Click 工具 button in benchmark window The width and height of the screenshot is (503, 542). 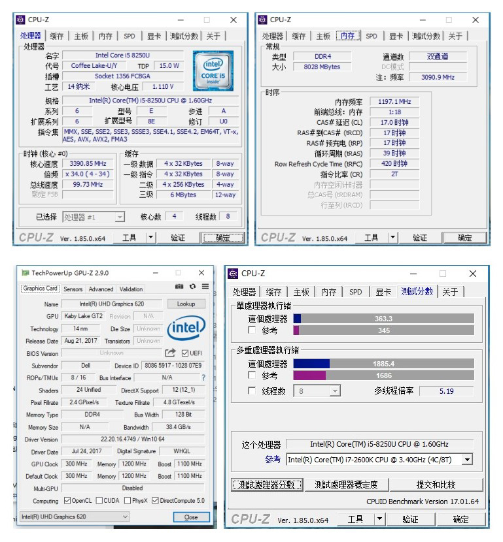tap(356, 519)
